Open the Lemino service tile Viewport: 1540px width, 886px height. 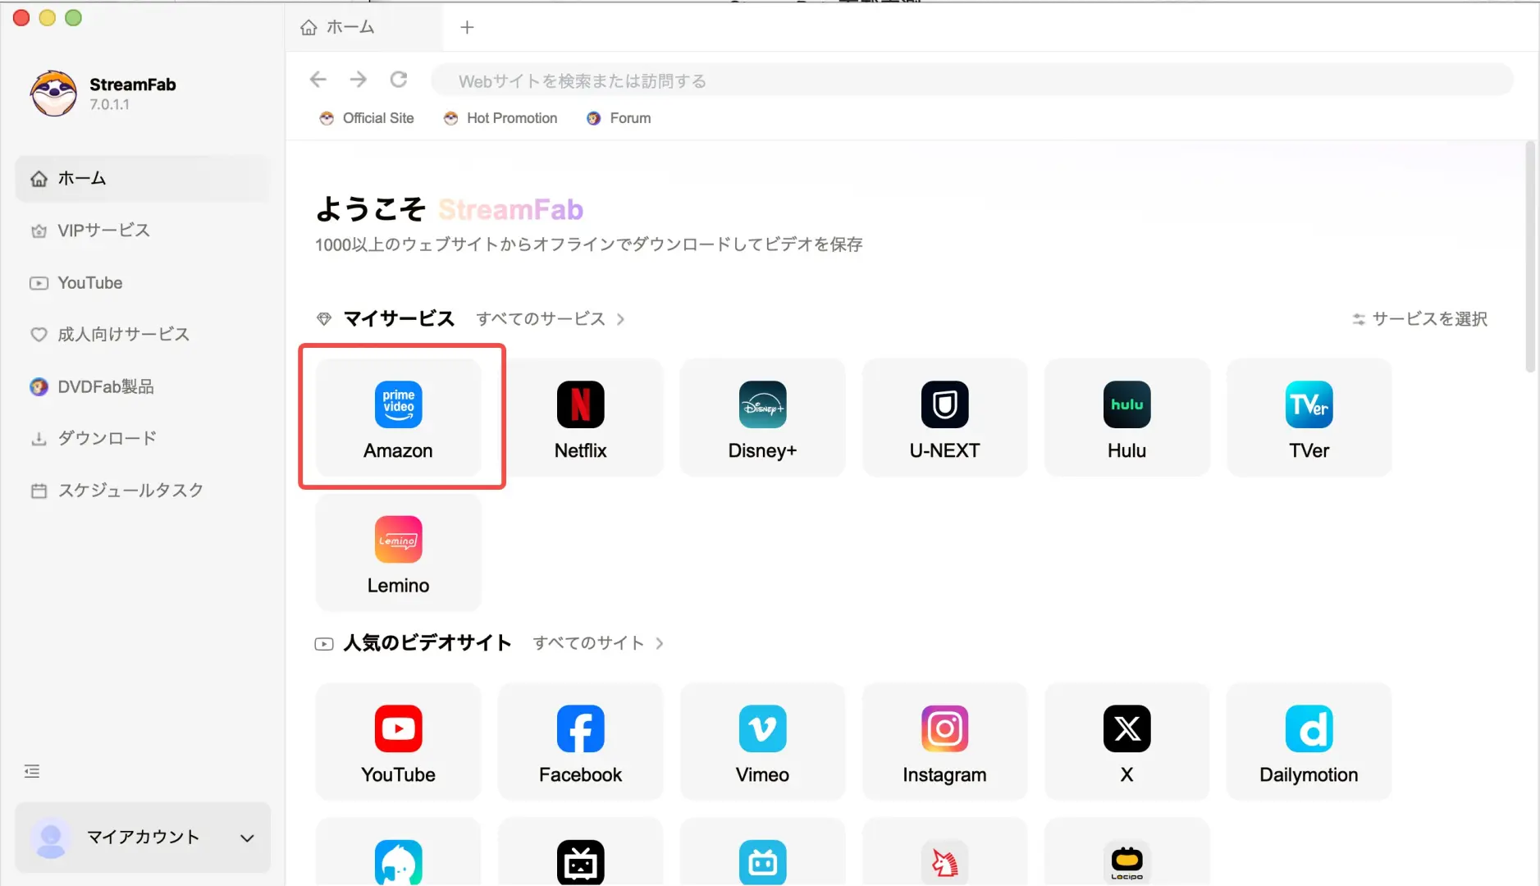[x=398, y=552]
